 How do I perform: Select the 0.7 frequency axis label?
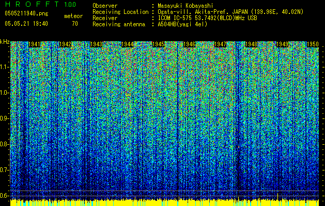pos(5,169)
